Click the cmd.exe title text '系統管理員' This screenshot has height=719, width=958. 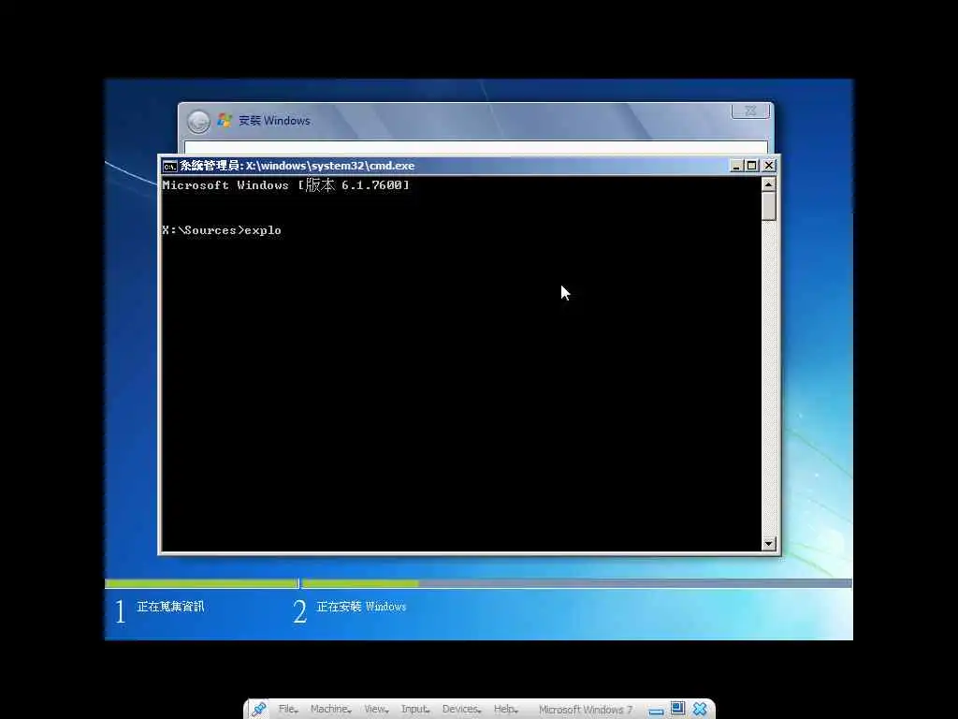(x=210, y=166)
